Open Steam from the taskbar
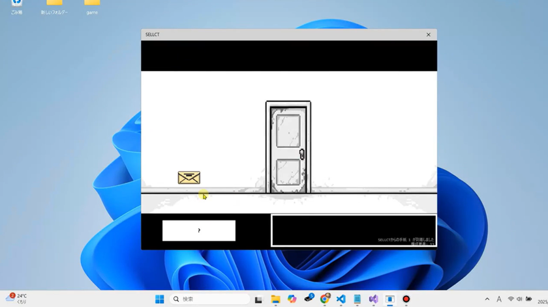Image resolution: width=548 pixels, height=307 pixels. 309,299
